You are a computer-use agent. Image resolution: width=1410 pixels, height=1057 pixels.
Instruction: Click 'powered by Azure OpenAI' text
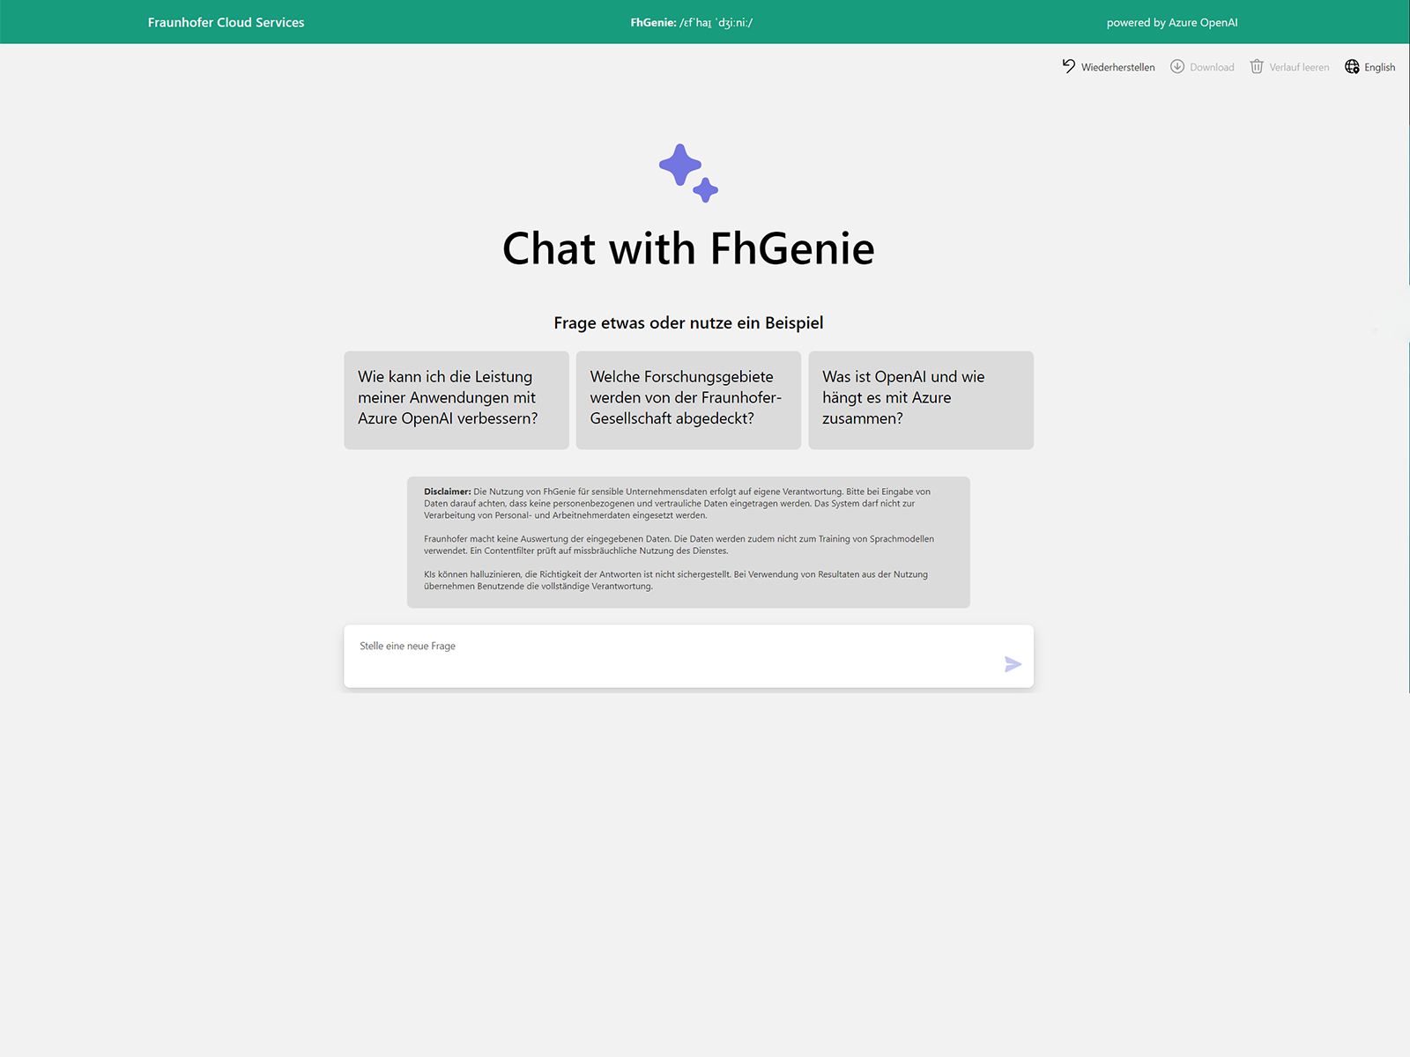[x=1172, y=23]
